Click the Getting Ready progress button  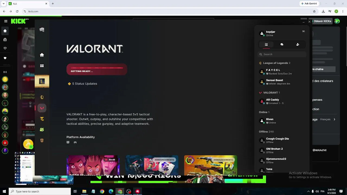[x=97, y=69]
